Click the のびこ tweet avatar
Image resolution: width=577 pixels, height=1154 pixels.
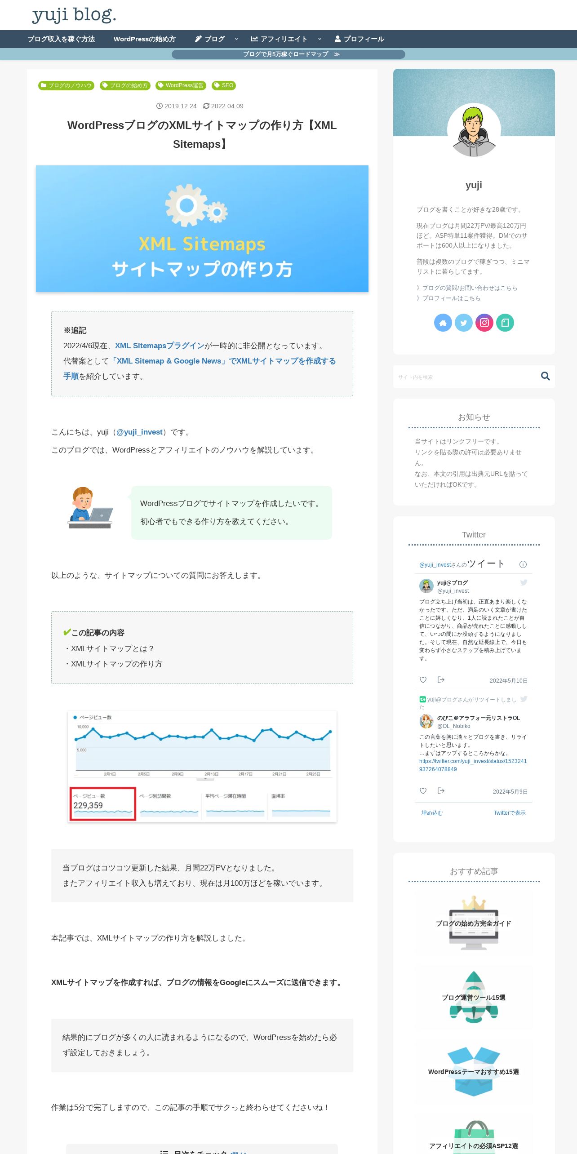[x=426, y=721]
